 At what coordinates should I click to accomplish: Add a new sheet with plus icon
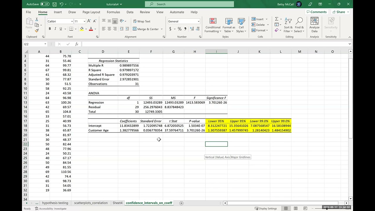[181, 203]
